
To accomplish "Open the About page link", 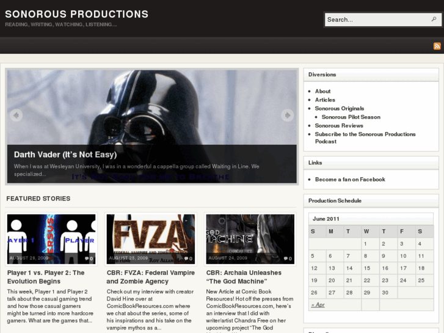I will 323,91.
